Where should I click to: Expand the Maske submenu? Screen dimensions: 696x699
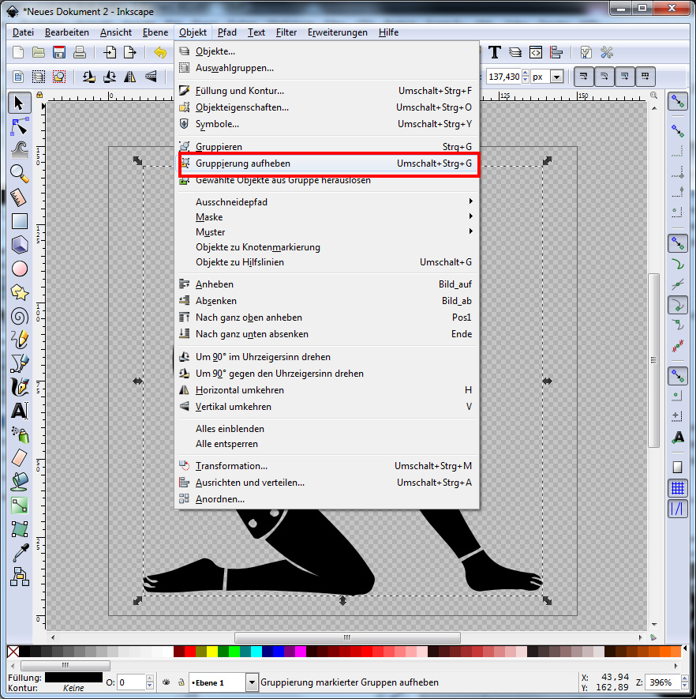[x=327, y=217]
